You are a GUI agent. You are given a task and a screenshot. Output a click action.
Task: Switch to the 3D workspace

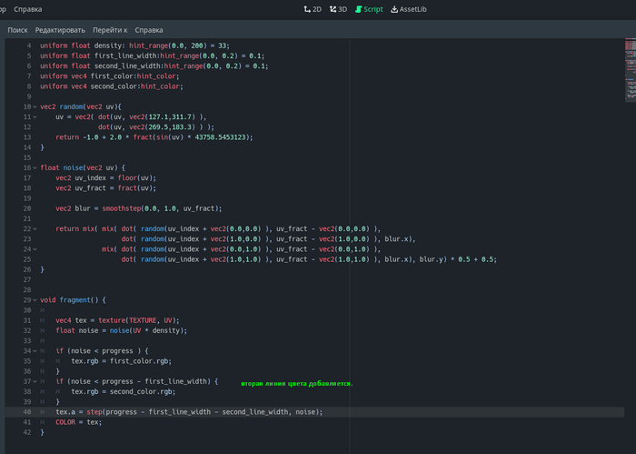click(x=338, y=9)
